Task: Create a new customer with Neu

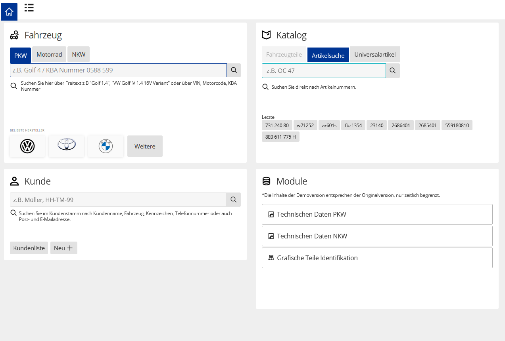Action: (x=63, y=248)
